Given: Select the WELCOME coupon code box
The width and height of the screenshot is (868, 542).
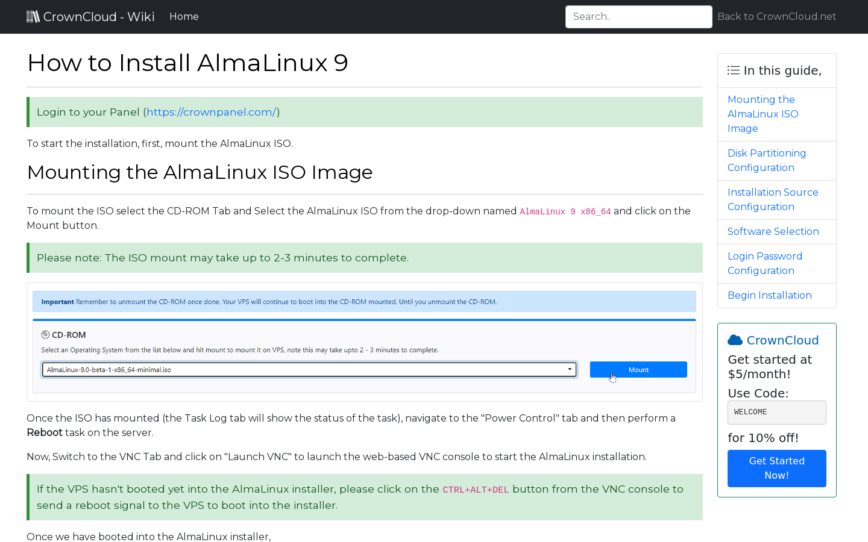Looking at the screenshot, I should (x=776, y=412).
